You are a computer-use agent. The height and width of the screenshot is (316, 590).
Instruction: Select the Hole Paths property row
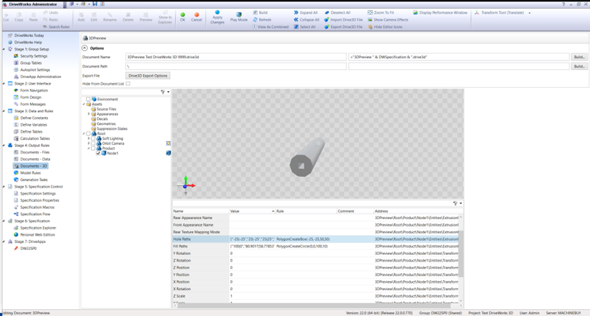pyautogui.click(x=315, y=239)
